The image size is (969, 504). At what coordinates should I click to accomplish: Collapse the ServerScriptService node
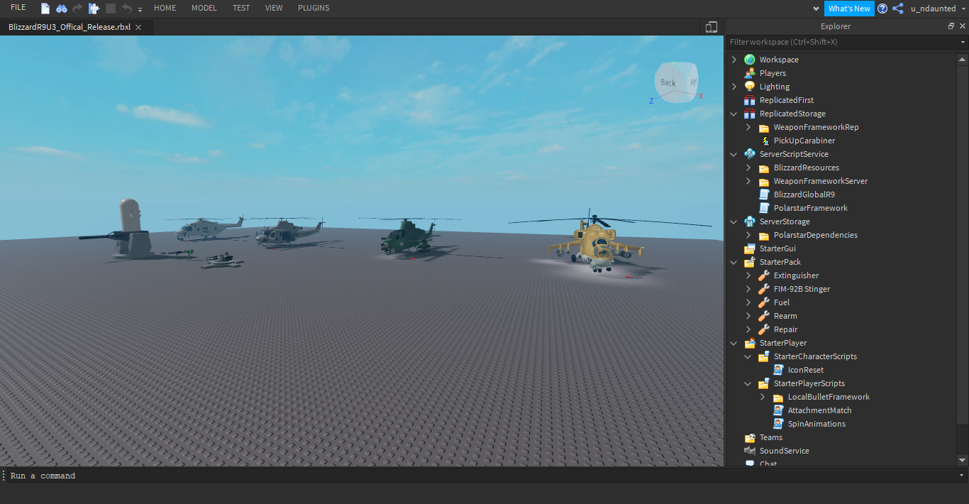[734, 154]
